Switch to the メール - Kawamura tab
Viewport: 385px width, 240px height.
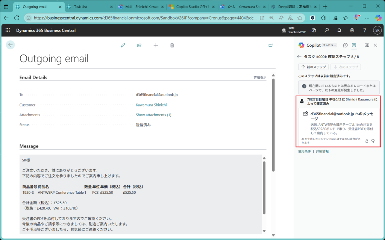coord(243,7)
